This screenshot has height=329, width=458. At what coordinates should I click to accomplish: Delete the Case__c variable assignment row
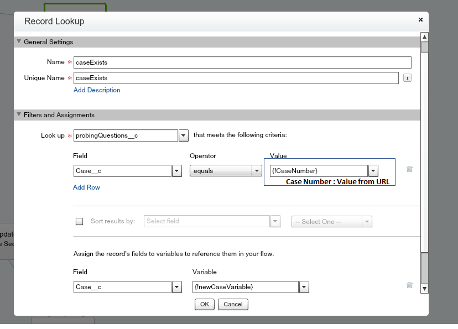pos(409,285)
